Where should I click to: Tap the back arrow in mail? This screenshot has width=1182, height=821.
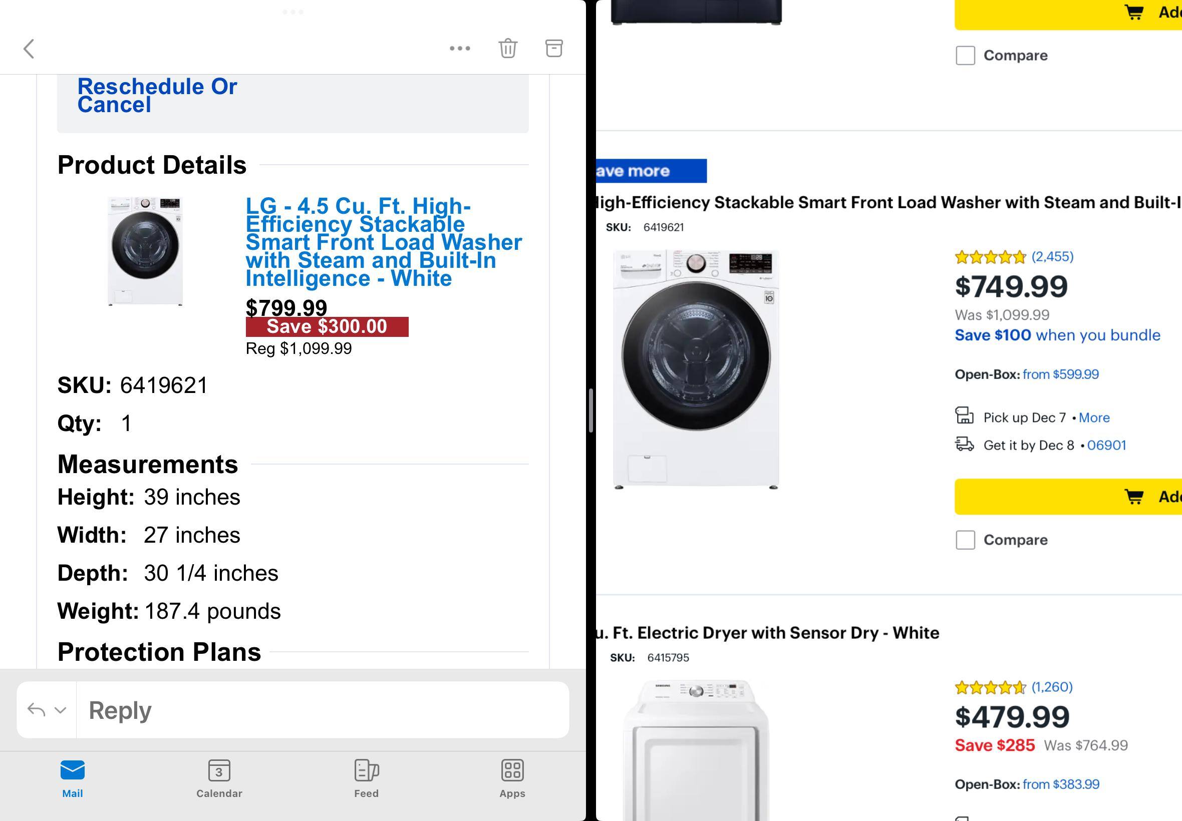[29, 49]
